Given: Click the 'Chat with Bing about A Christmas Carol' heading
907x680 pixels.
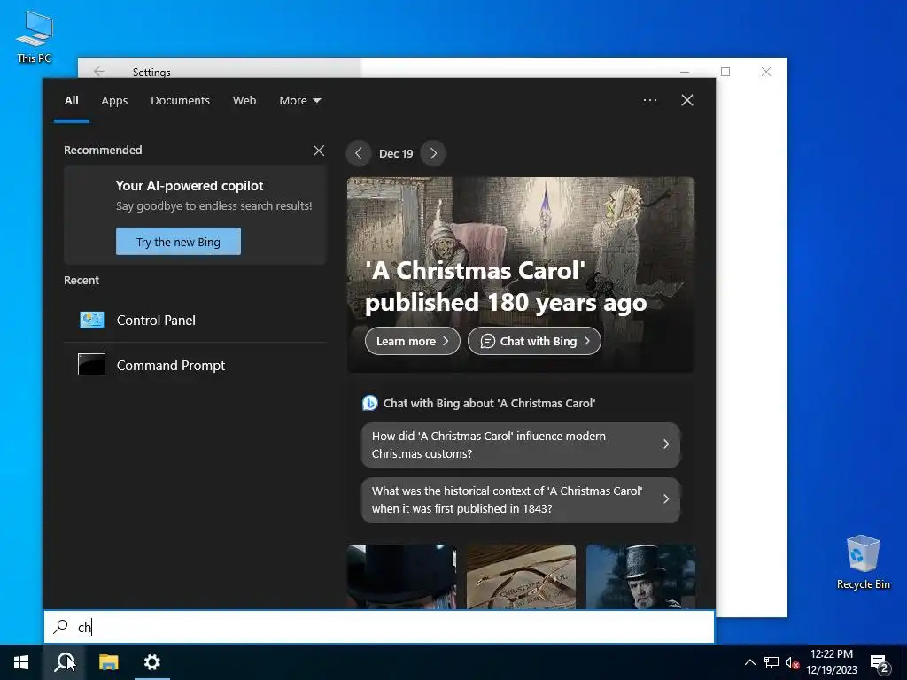Looking at the screenshot, I should click(489, 403).
